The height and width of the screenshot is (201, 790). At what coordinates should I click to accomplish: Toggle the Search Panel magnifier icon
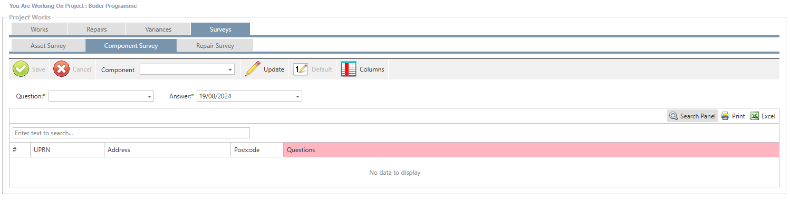673,116
